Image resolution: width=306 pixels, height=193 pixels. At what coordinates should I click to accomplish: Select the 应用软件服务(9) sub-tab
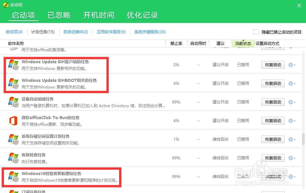[x=111, y=32]
